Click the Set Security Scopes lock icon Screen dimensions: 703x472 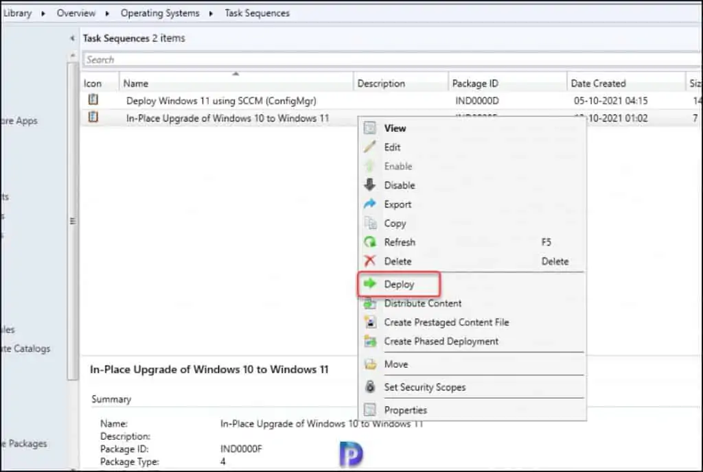pyautogui.click(x=370, y=387)
